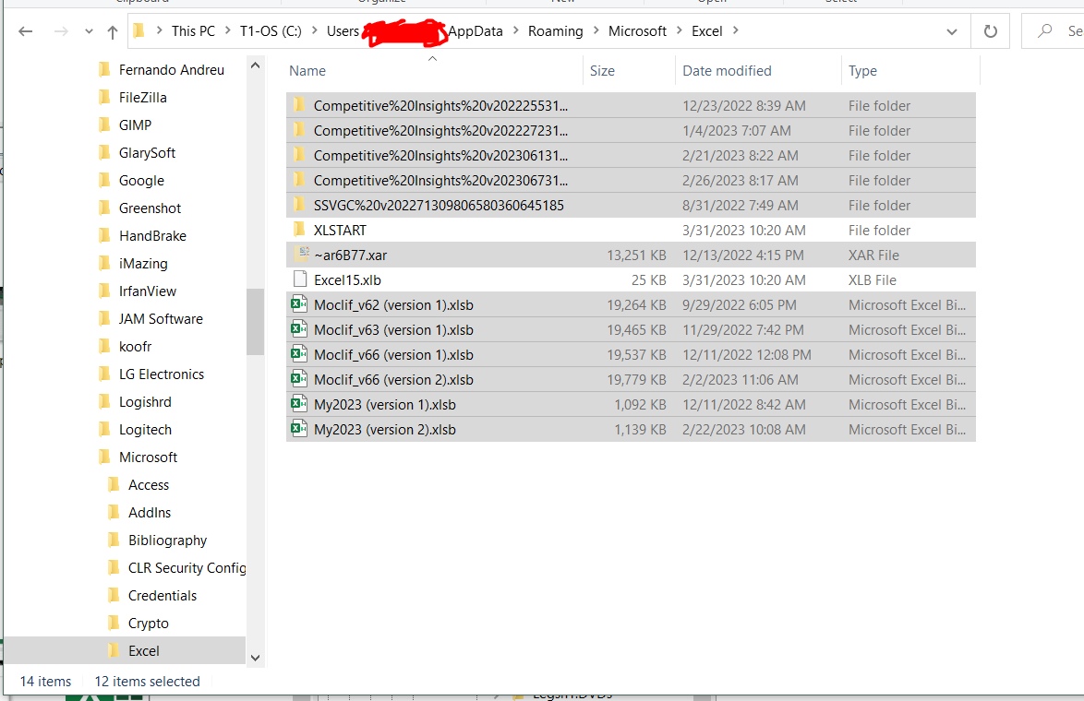Click the up one level arrow

pyautogui.click(x=112, y=30)
